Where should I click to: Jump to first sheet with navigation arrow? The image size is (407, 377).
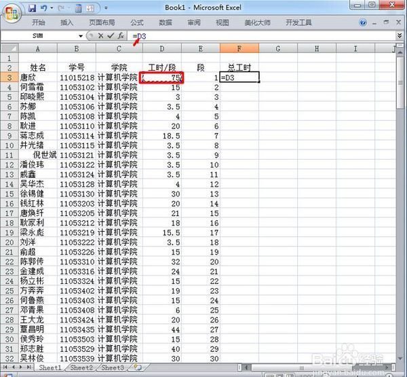click(5, 367)
